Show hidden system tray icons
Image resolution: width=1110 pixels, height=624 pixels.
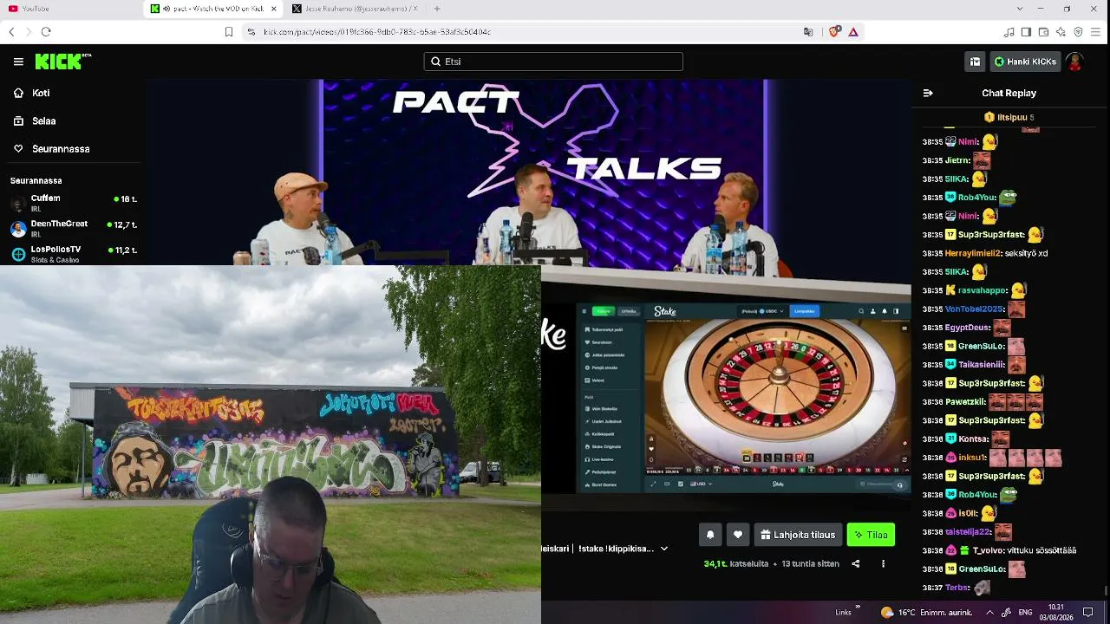point(990,612)
